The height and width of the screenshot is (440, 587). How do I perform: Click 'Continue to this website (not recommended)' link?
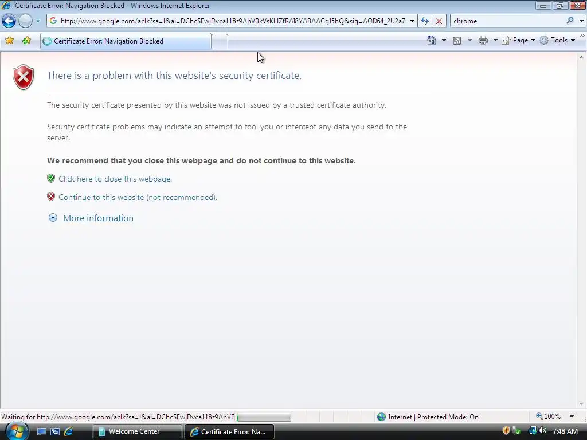click(x=138, y=197)
